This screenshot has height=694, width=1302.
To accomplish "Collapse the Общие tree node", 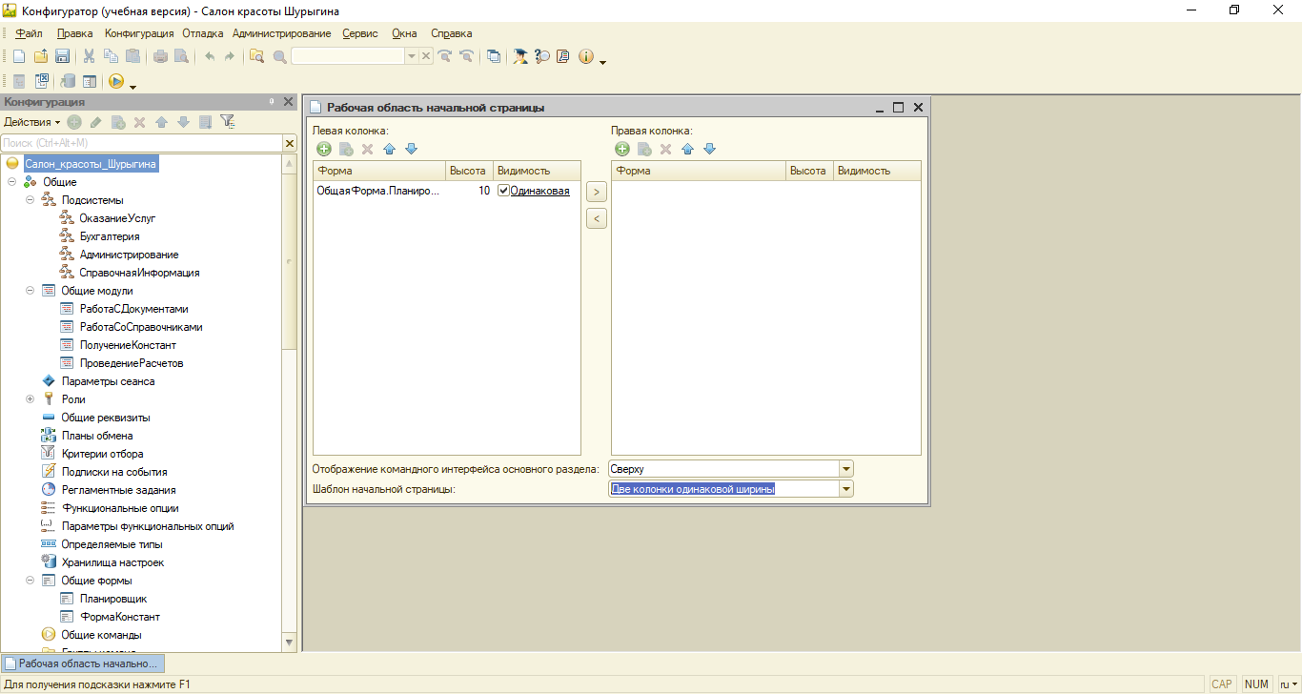I will tap(11, 182).
